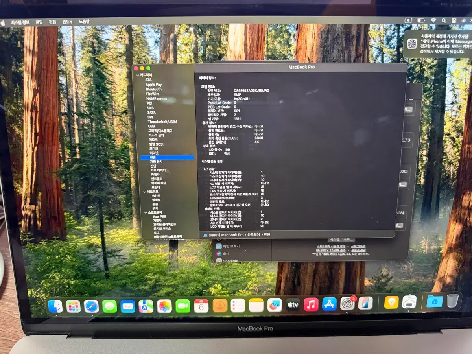The width and height of the screenshot is (472, 354).
Task: Select 프린터 in the sidebar
Action: (x=156, y=187)
